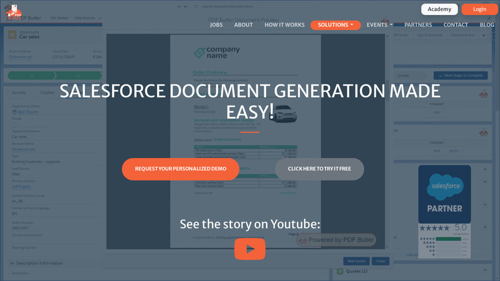500x281 pixels.
Task: Open the Jeff English contact link
Action: pyautogui.click(x=21, y=186)
